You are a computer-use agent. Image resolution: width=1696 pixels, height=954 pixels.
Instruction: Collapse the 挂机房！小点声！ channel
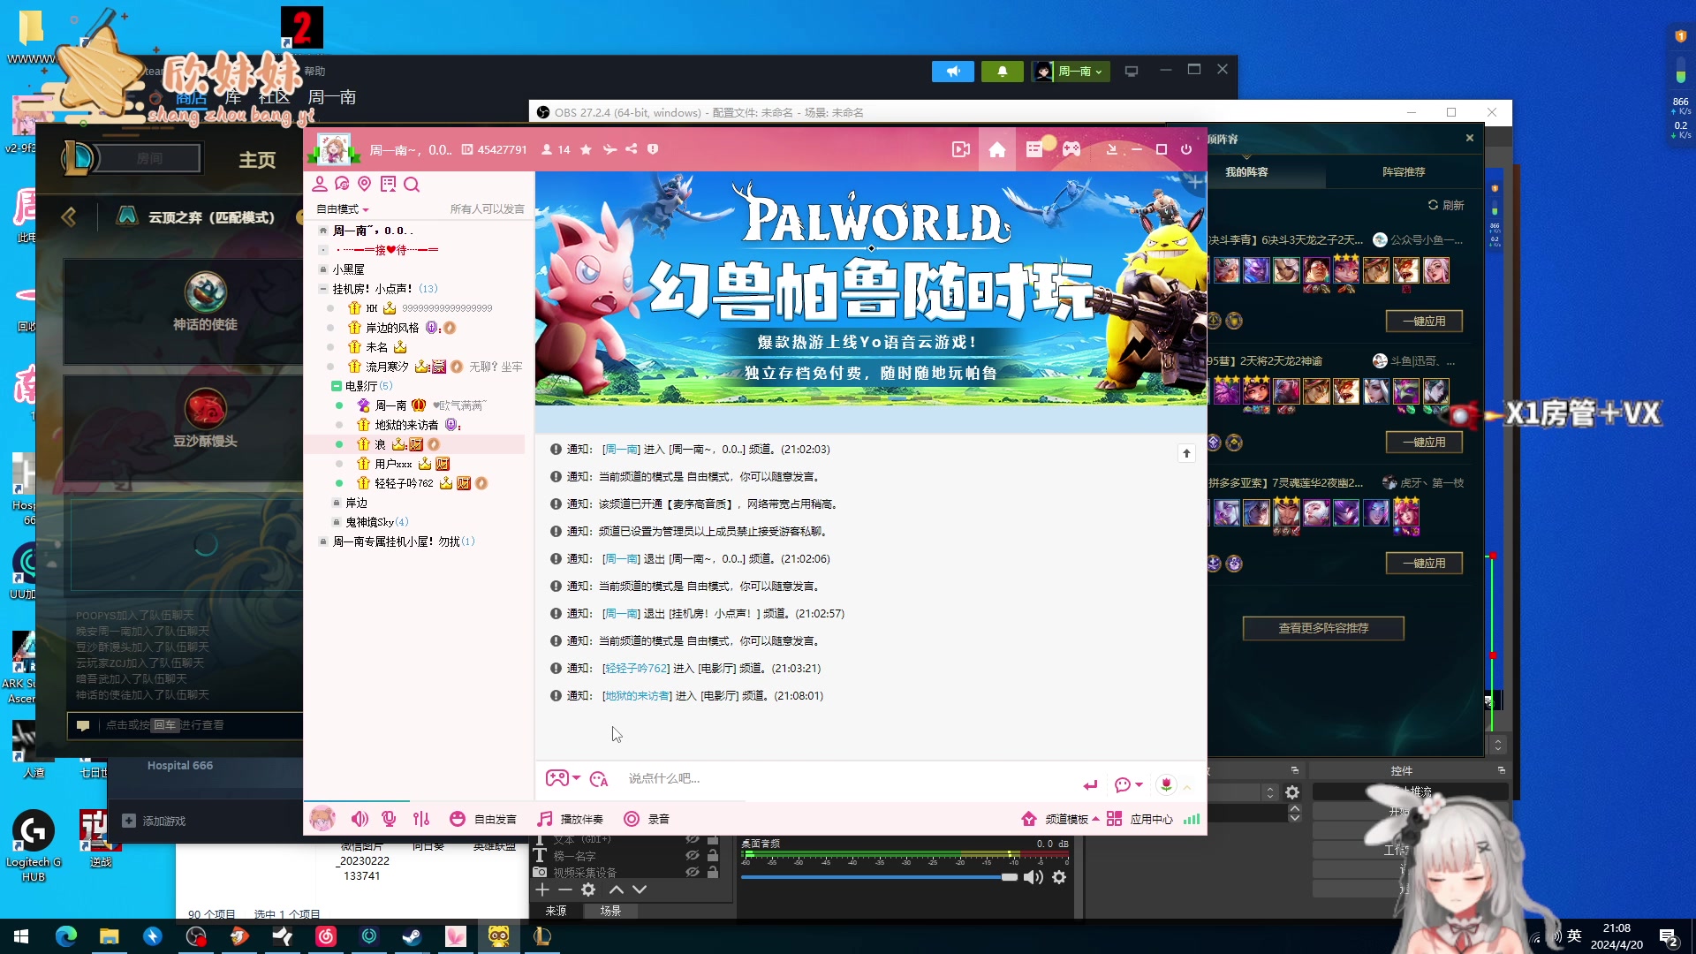pyautogui.click(x=322, y=289)
